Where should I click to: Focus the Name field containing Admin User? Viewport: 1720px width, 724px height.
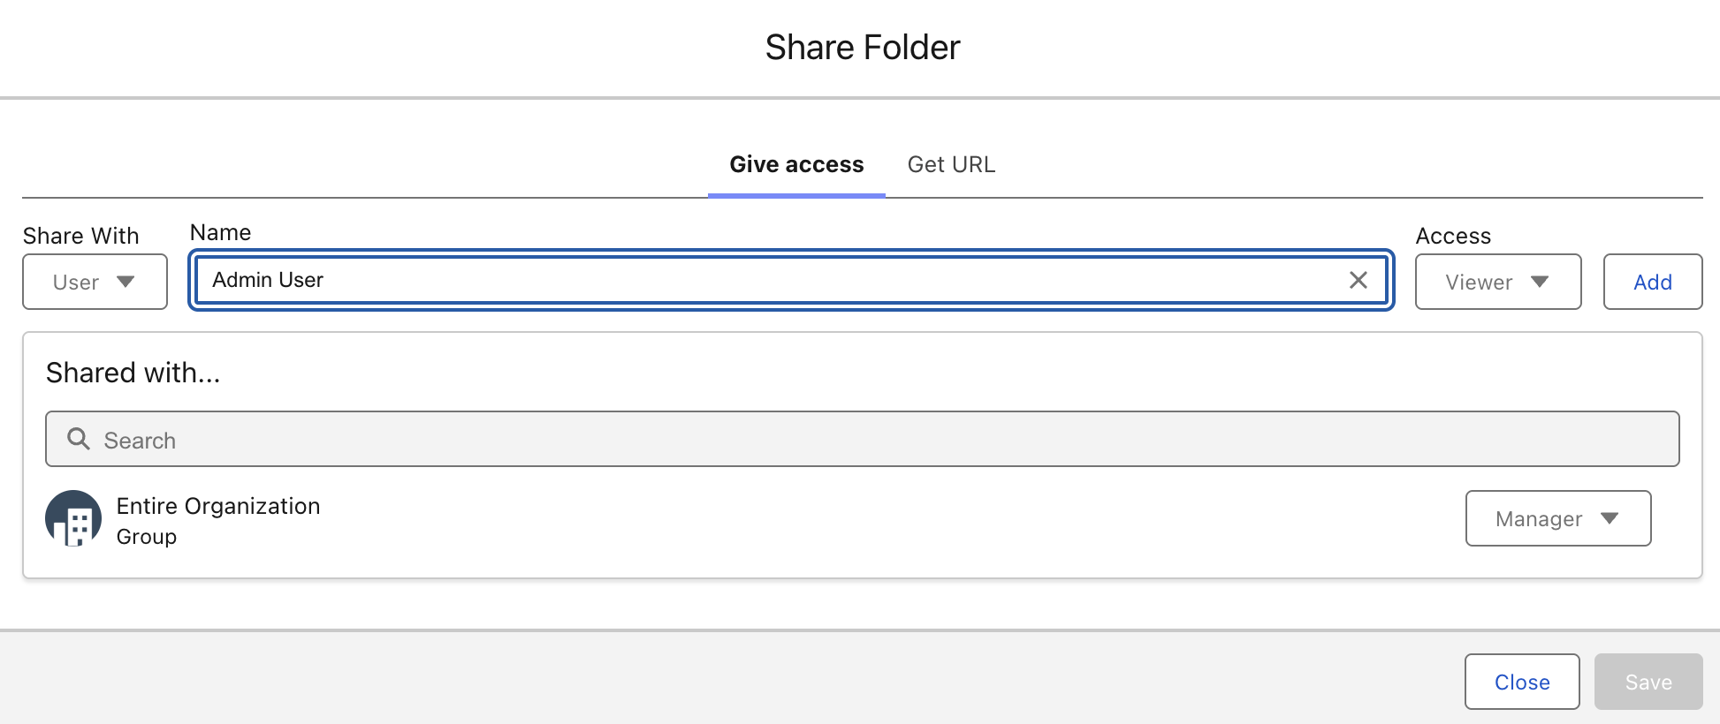tap(791, 280)
